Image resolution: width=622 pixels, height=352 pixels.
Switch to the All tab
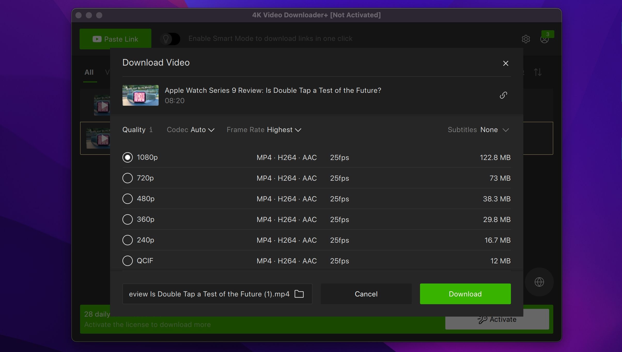(89, 72)
